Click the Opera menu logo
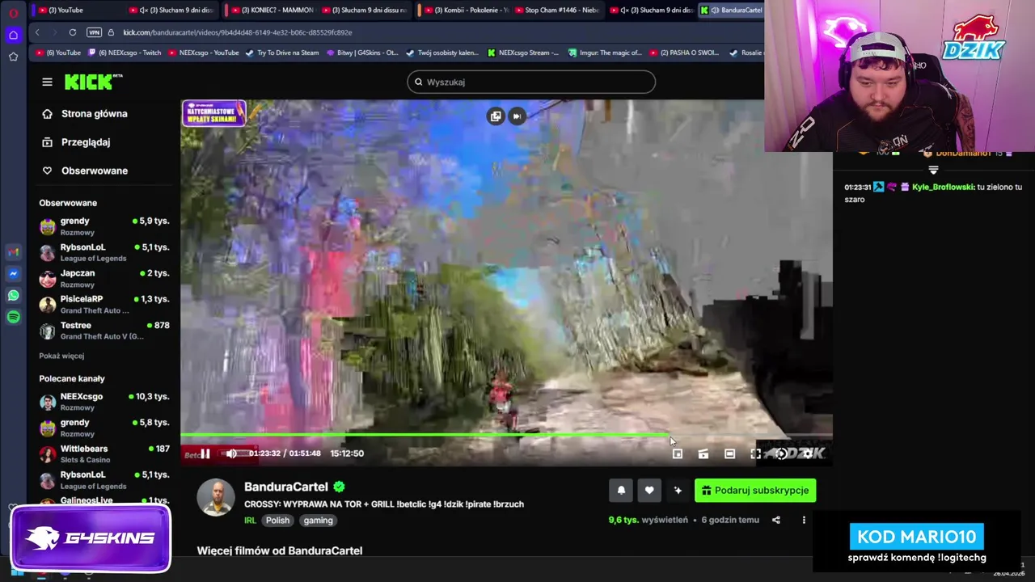This screenshot has width=1035, height=582. coord(13,13)
